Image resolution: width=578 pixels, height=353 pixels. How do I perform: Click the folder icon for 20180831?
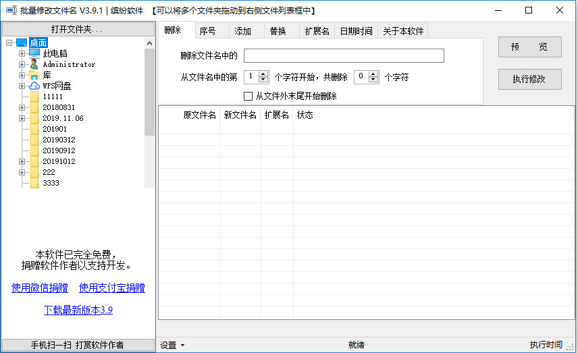[34, 107]
